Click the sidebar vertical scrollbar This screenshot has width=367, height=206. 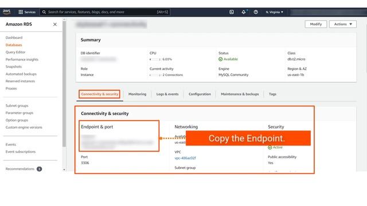pyautogui.click(x=64, y=84)
